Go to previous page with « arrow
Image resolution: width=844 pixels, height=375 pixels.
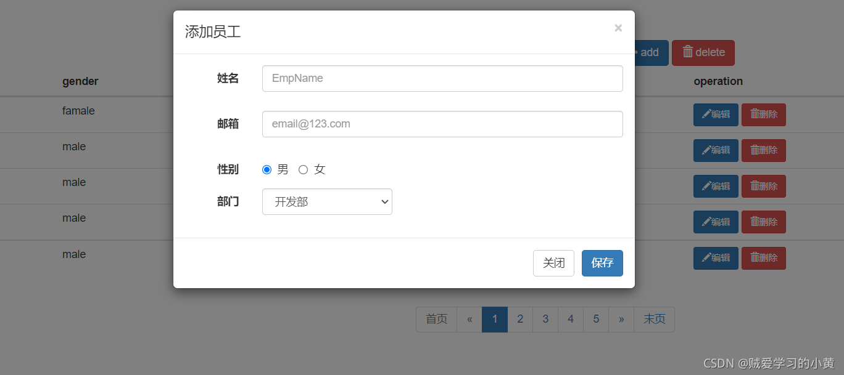(470, 319)
